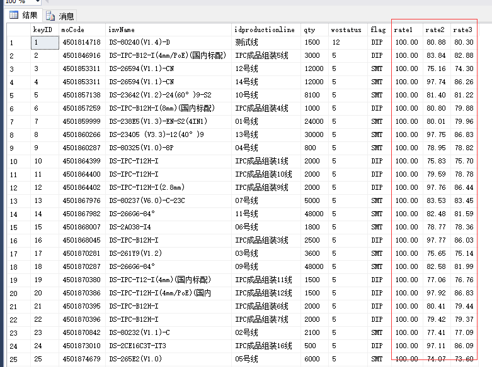The width and height of the screenshot is (492, 367).
Task: Select the keyID column header
Action: (45, 30)
